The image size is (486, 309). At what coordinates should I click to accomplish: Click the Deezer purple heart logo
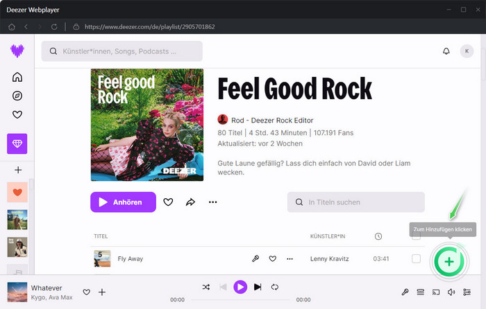(x=17, y=51)
